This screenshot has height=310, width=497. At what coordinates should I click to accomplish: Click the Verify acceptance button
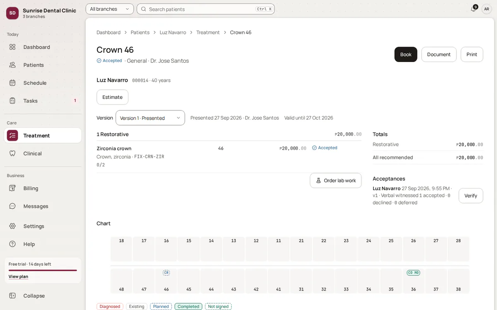point(471,196)
